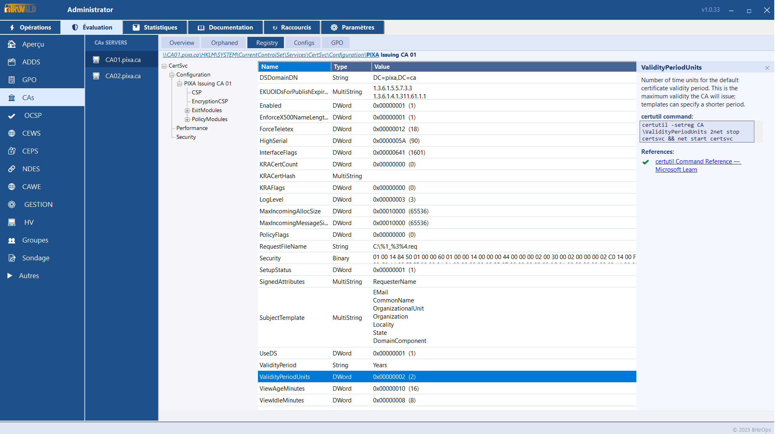Select the KRACertHash row
This screenshot has height=434, width=775.
tap(447, 176)
